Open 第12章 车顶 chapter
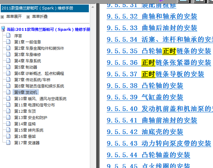Screen dimensions: 213x168 [25, 111]
